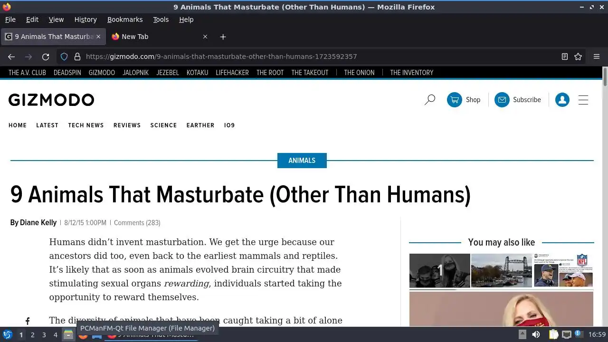
Task: Open EARTHER navigation section
Action: [200, 125]
